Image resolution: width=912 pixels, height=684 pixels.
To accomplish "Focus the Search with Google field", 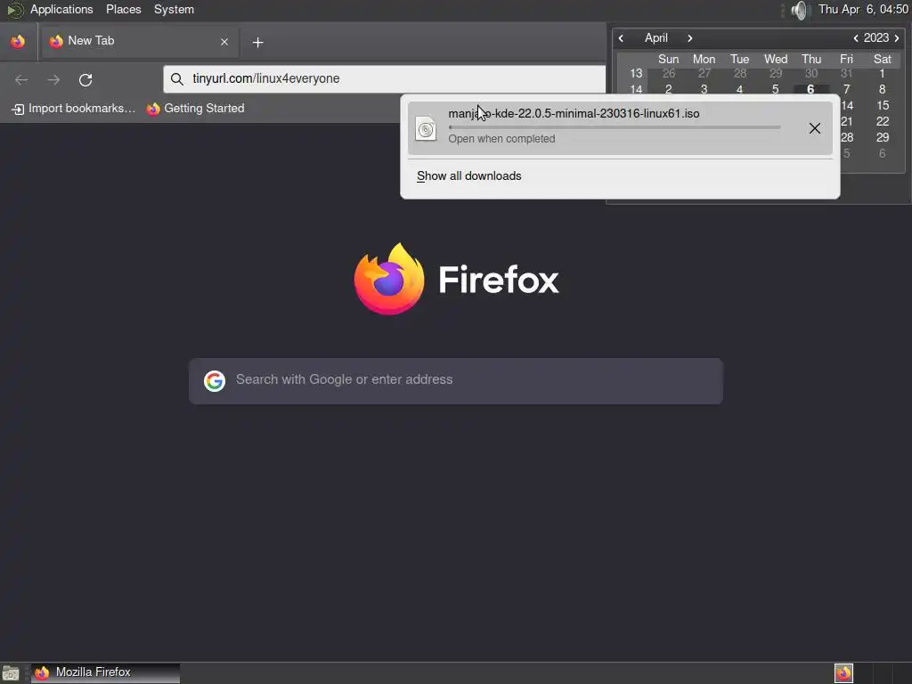I will point(456,381).
